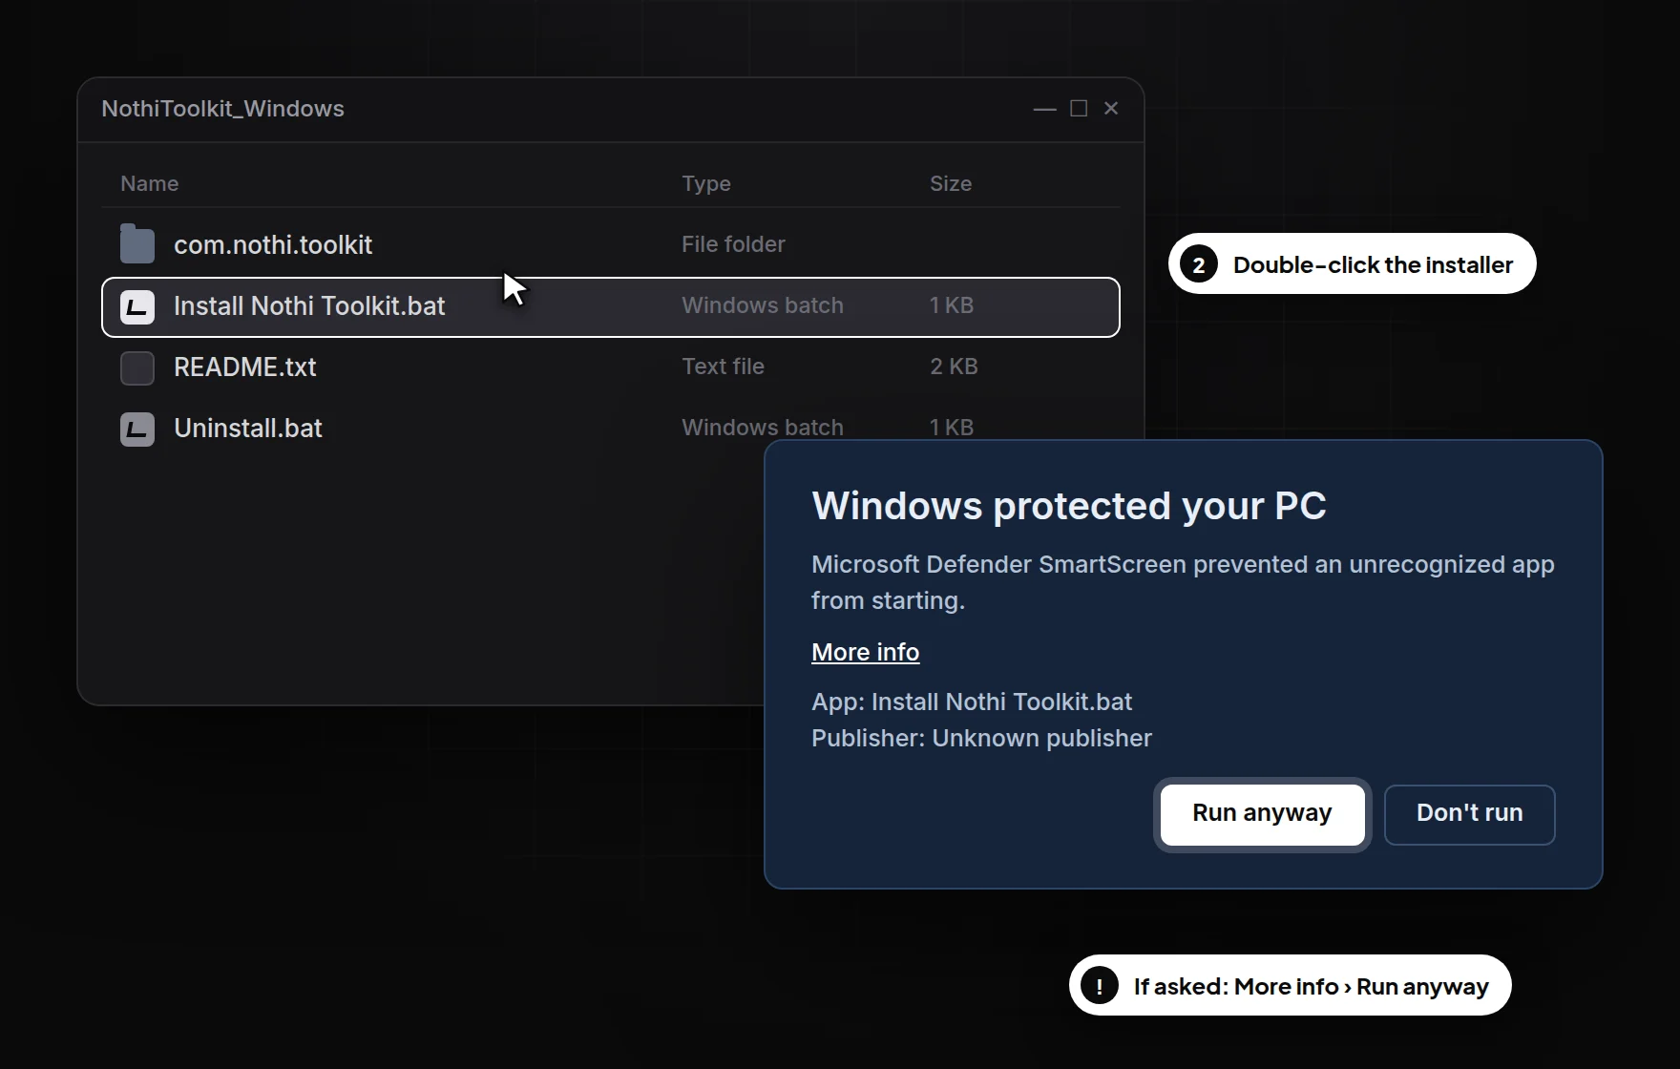Maximize the NothiToolkit_Windows window

pyautogui.click(x=1079, y=109)
